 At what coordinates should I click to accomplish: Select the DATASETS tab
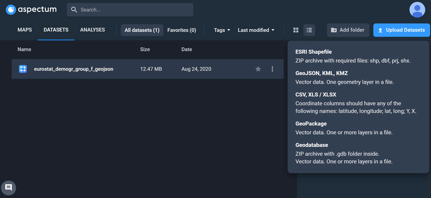(56, 30)
